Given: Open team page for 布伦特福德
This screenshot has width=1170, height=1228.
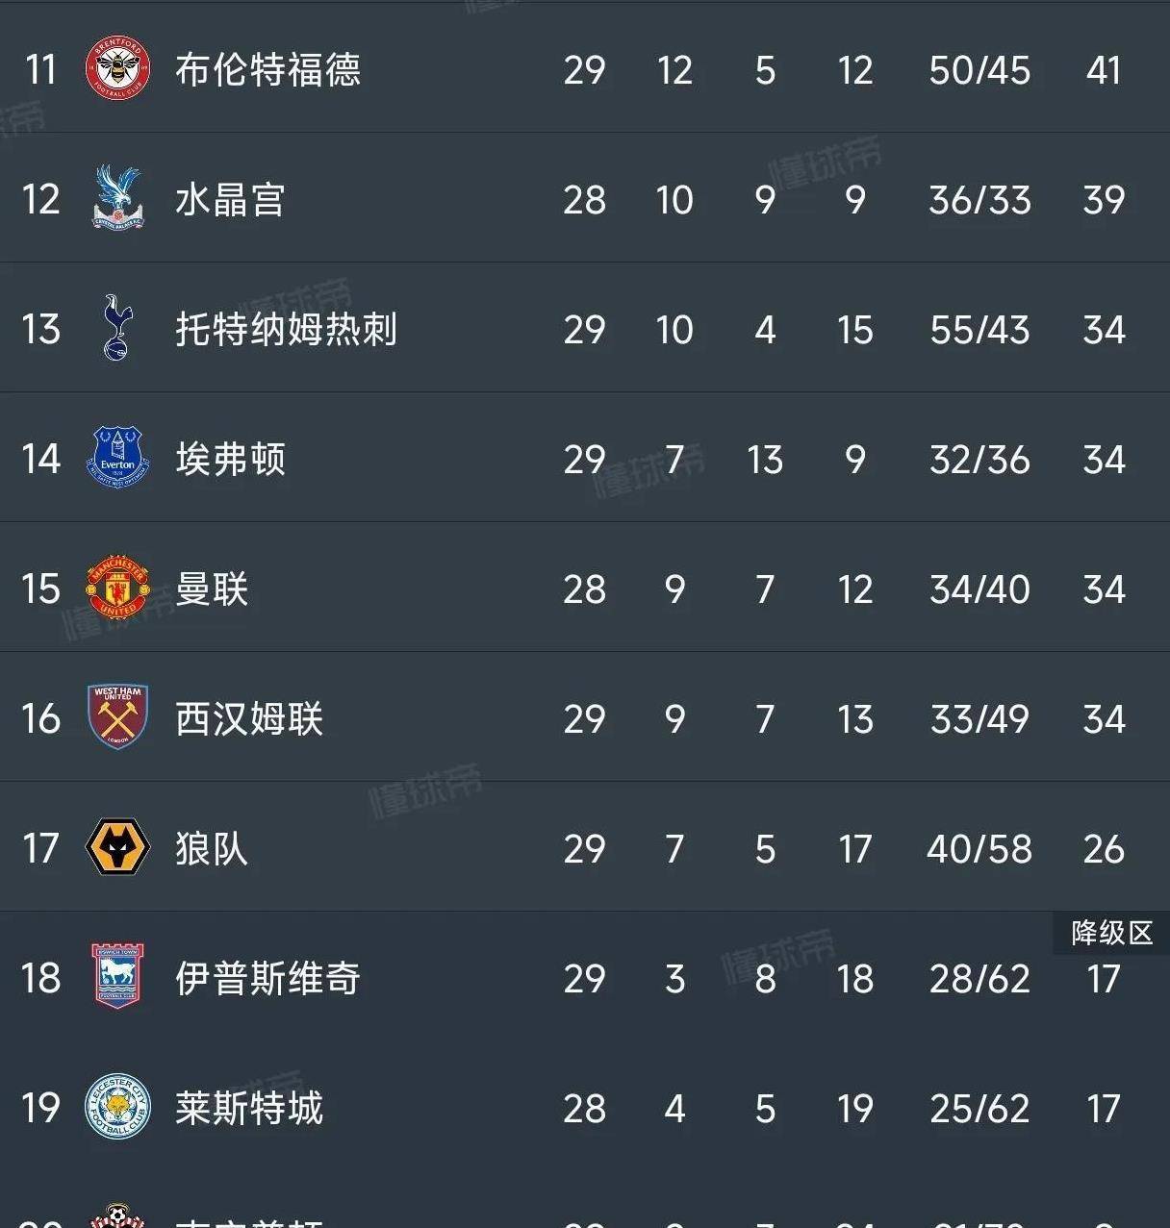Looking at the screenshot, I should click(267, 70).
